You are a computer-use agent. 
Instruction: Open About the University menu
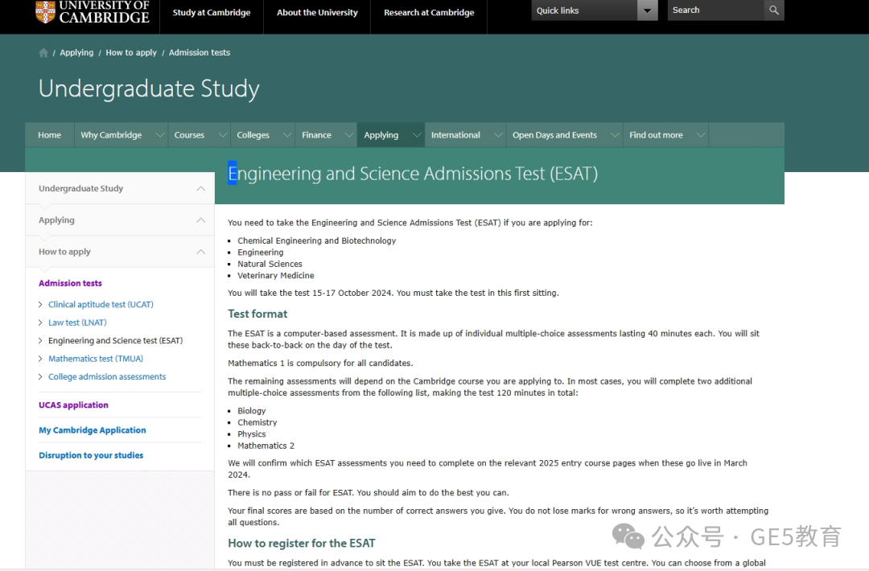(317, 12)
